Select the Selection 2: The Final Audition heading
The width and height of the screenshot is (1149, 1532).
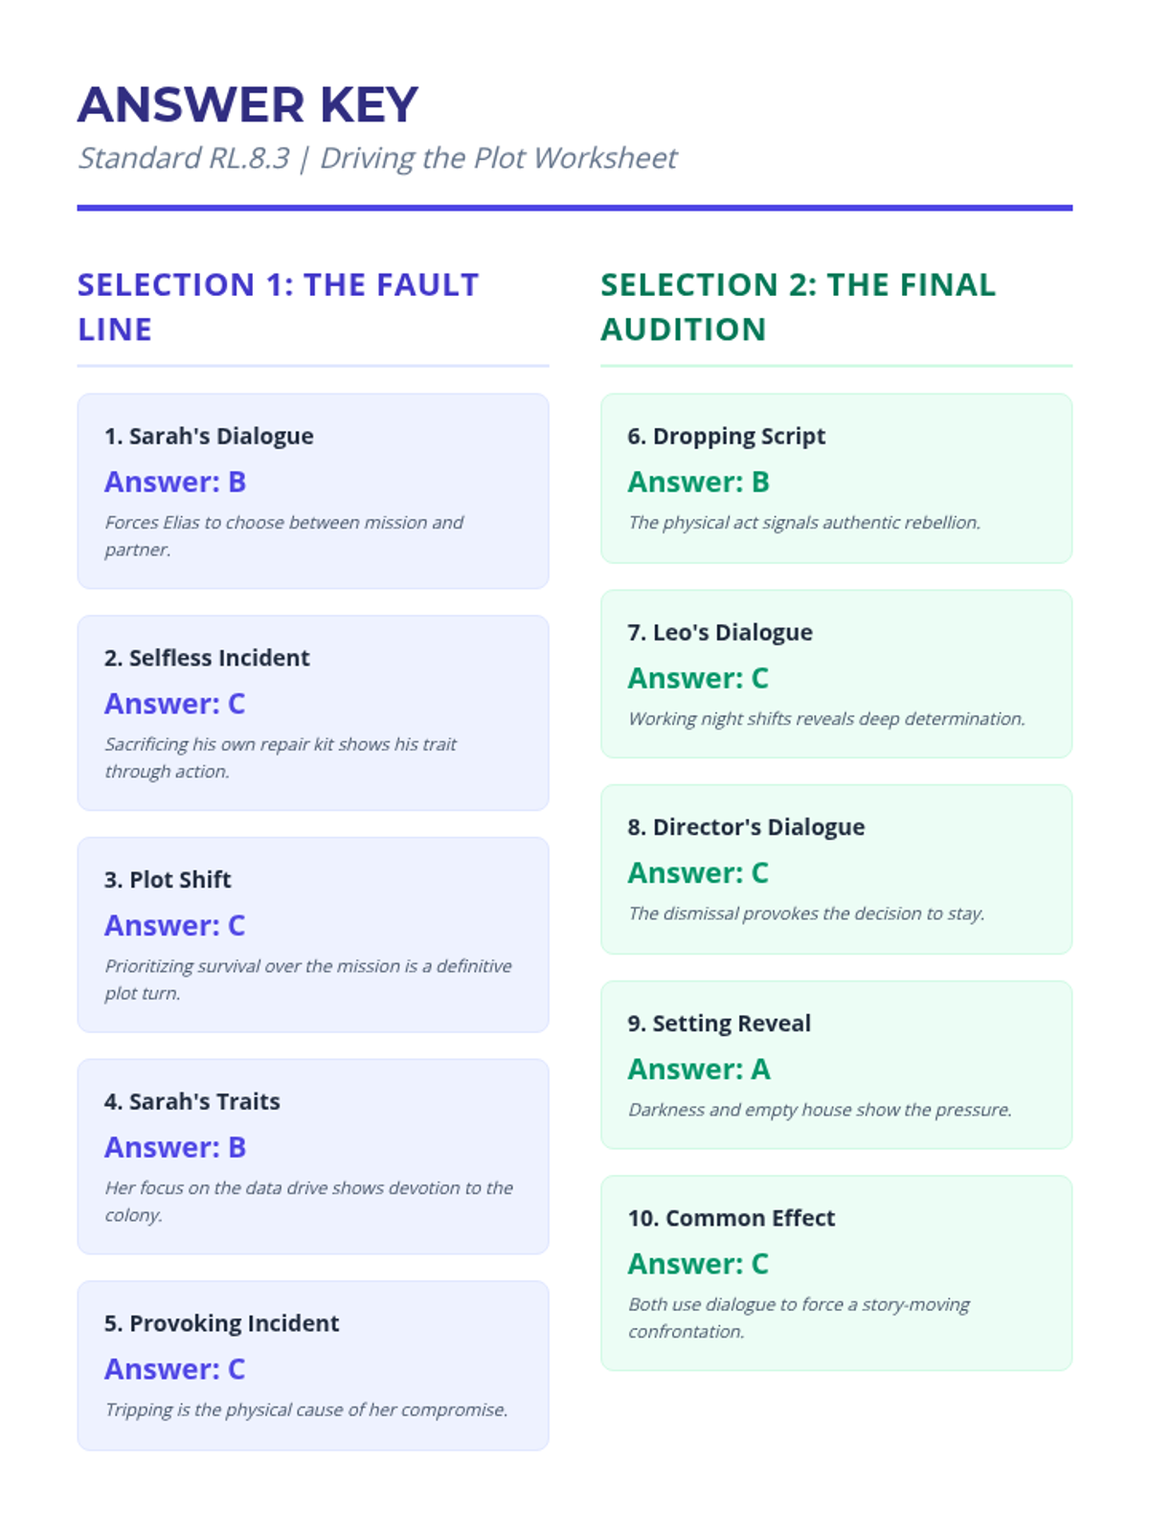[798, 306]
